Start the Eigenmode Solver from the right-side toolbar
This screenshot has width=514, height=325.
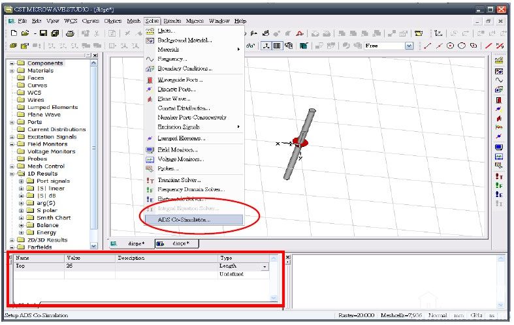point(498,194)
